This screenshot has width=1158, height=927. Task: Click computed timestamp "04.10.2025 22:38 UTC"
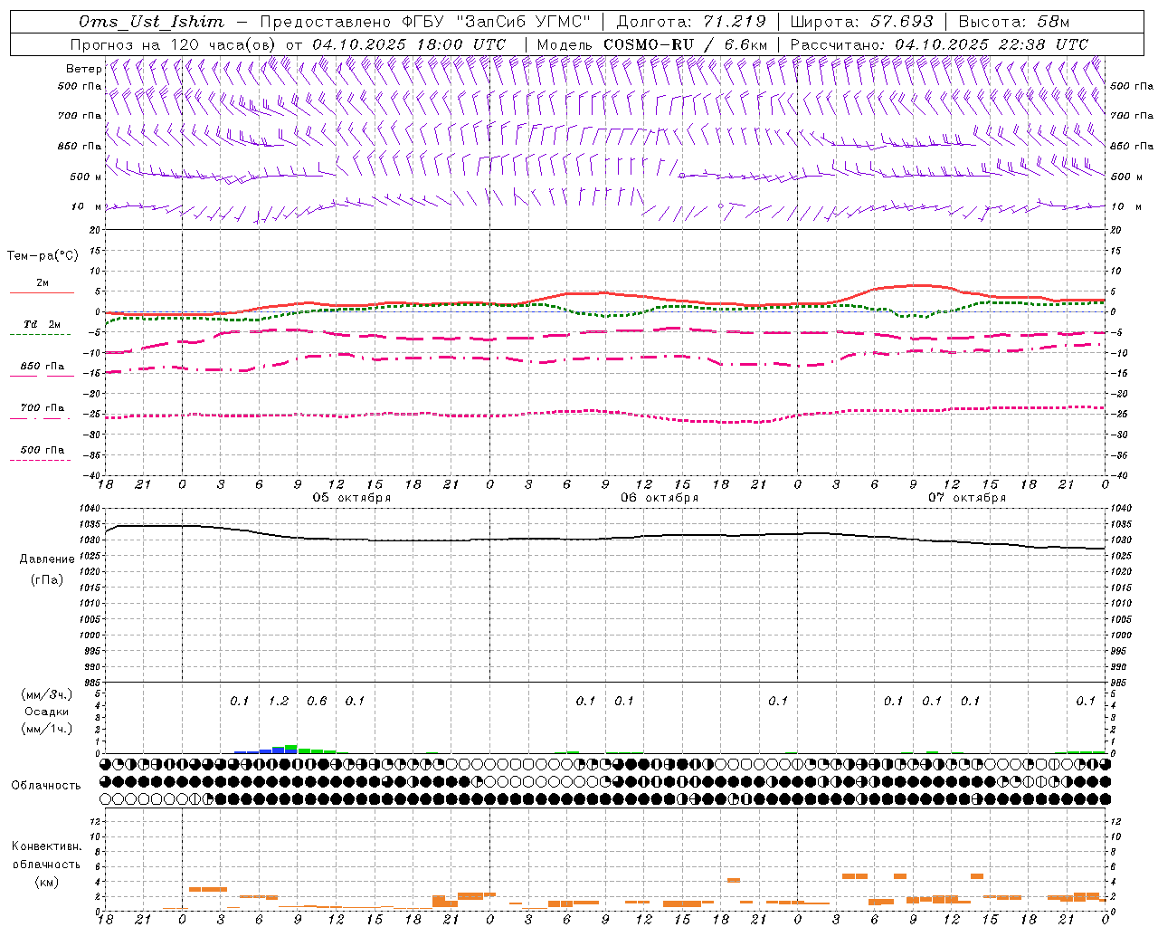[992, 44]
